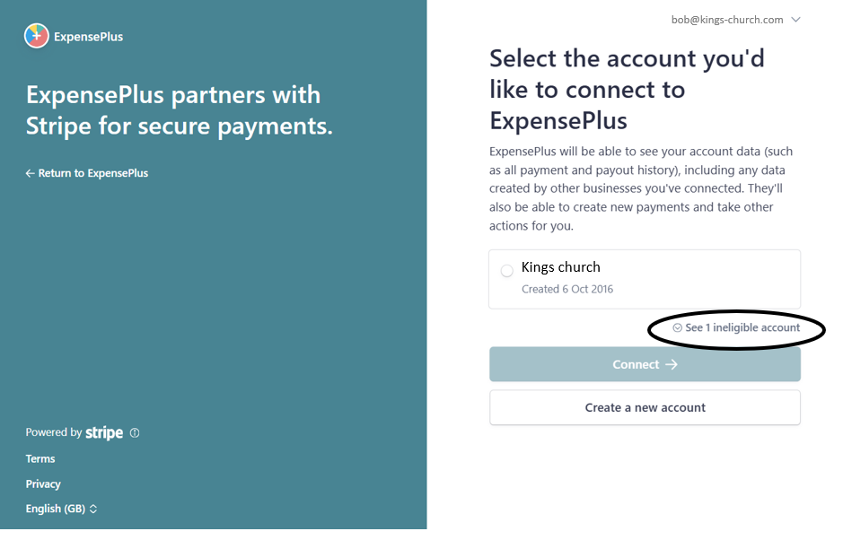Click the up-down arrows next to English (GB)
Viewport: 843px width, 540px height.
(x=93, y=509)
